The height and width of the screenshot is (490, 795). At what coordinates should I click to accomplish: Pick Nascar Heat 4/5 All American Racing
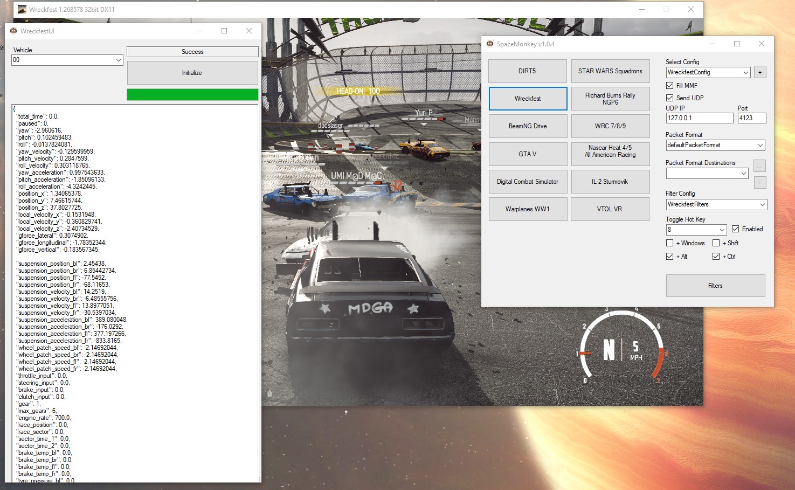[610, 154]
